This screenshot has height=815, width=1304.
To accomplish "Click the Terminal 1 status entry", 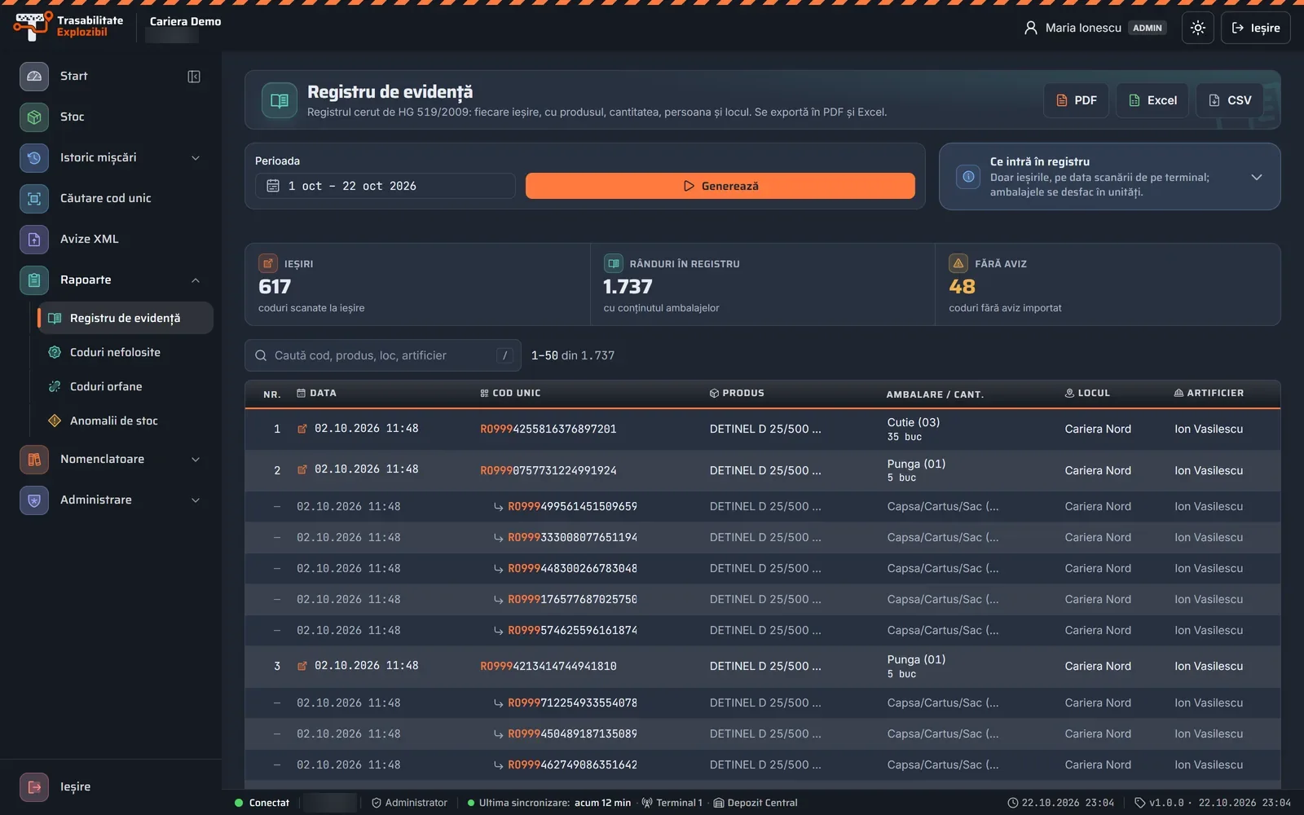I will pyautogui.click(x=672, y=803).
